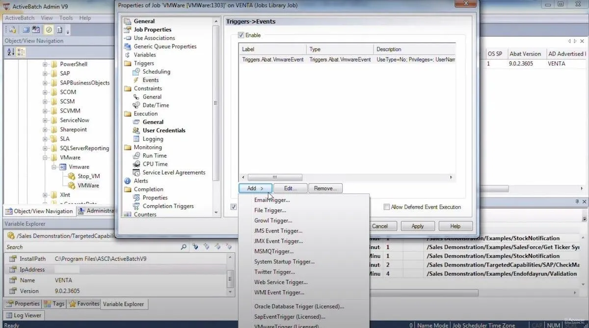Click the Service Level Agreements icon
589x328 pixels.
137,172
